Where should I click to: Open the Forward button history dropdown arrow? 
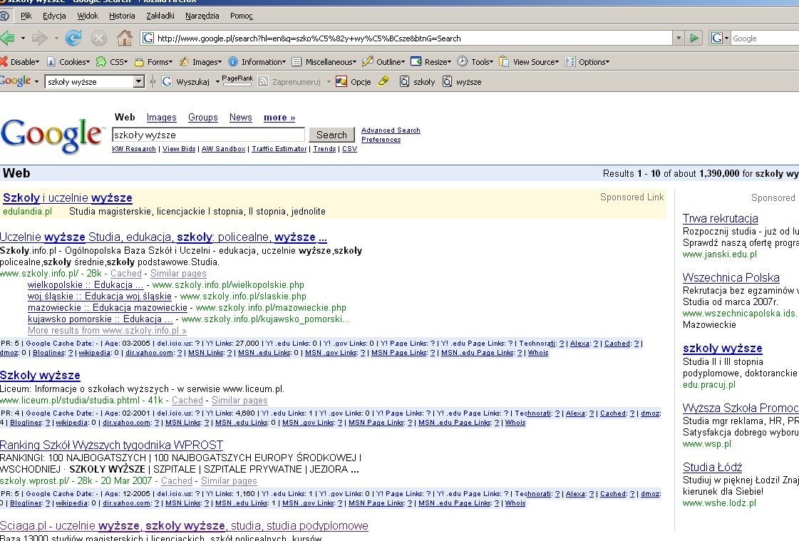click(x=56, y=38)
